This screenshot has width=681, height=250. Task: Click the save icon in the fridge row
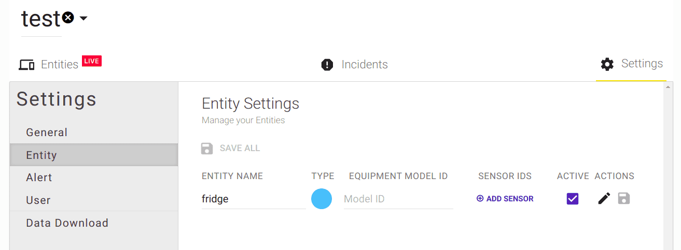(x=624, y=198)
